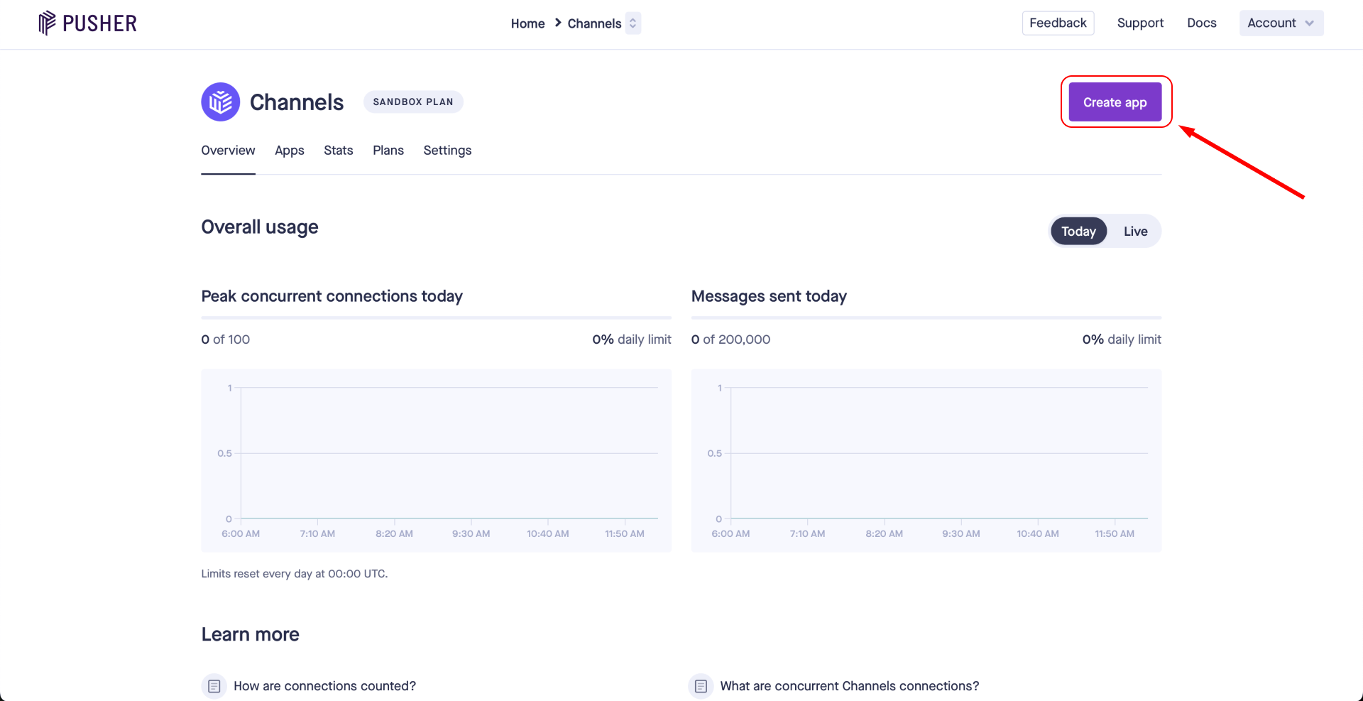Click the breadcrumb chevron after Home
This screenshot has width=1363, height=701.
(558, 23)
